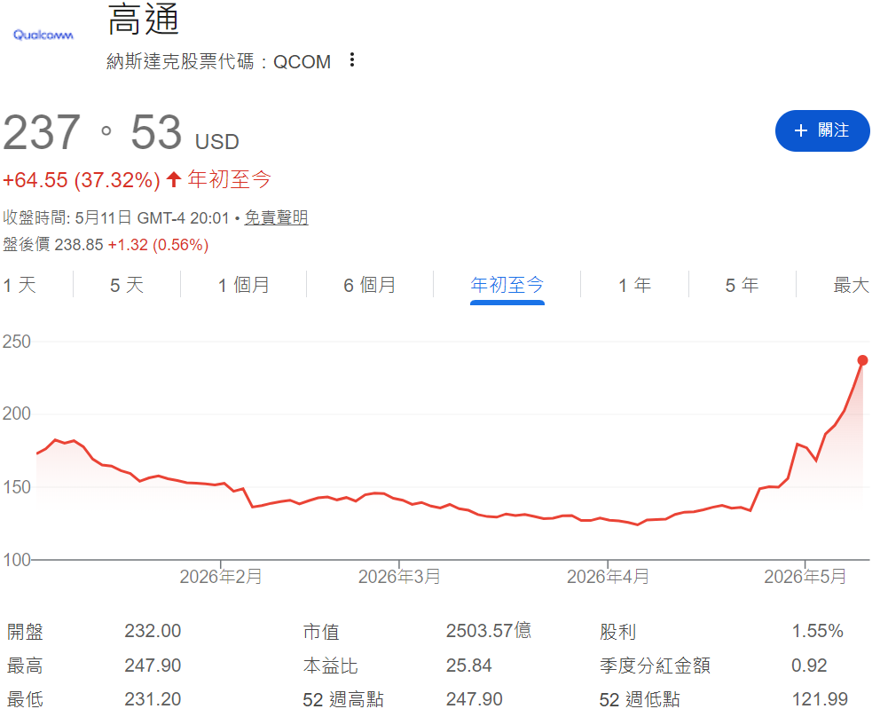Click the 2026年5月 axis label
Screen dimensions: 880x709
click(x=805, y=577)
